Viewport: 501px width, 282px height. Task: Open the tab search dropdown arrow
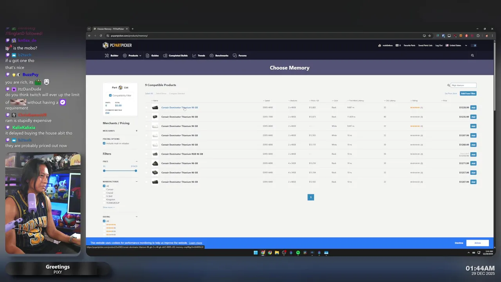pyautogui.click(x=89, y=29)
